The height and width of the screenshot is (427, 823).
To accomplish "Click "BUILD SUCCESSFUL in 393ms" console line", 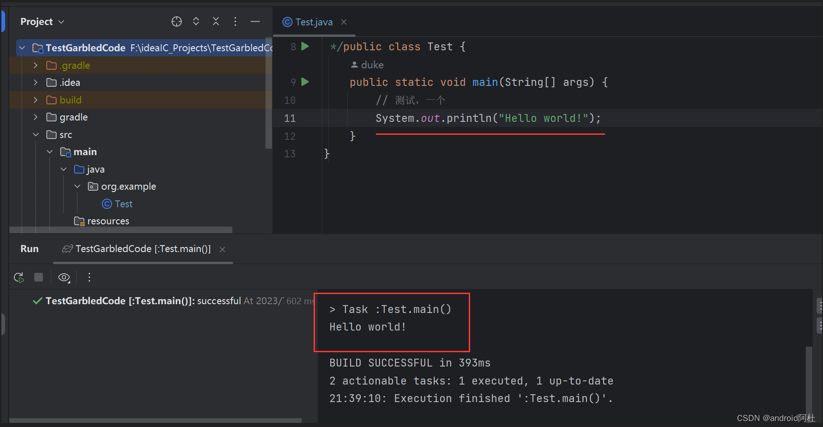I will 410,363.
